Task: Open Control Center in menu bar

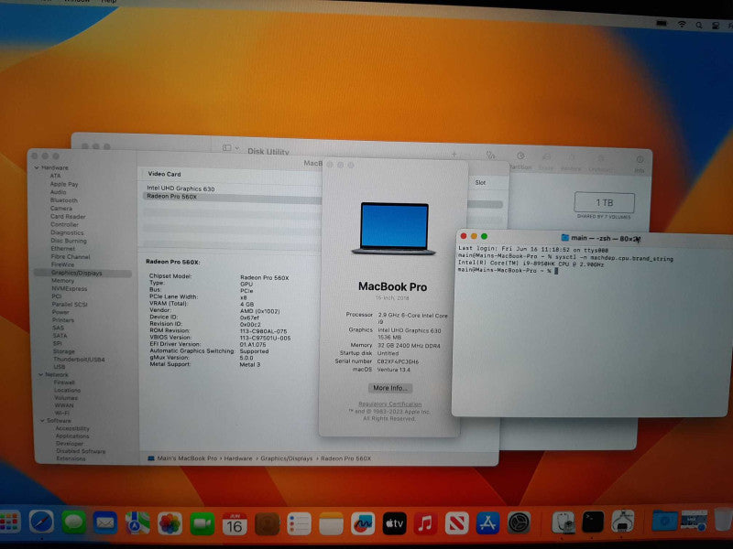Action: 716,27
